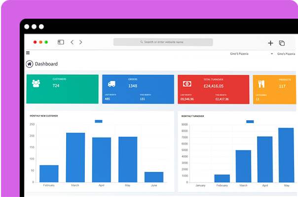Click the red close window dot
This screenshot has width=298, height=197.
coord(35,42)
